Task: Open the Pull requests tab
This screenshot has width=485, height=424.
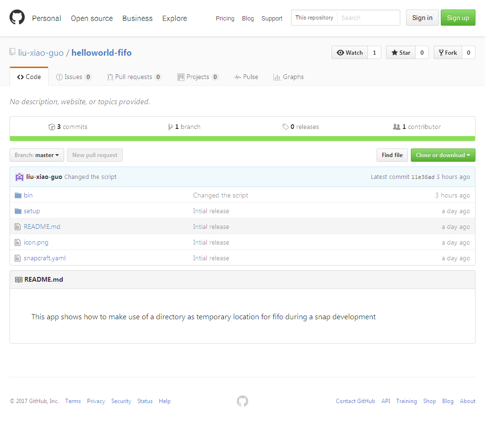Action: click(x=134, y=77)
